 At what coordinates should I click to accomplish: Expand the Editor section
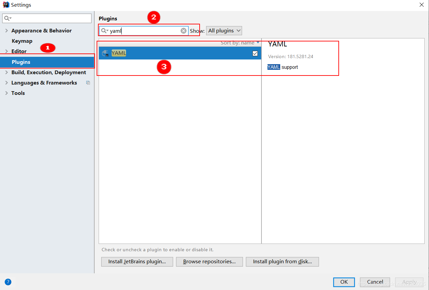pyautogui.click(x=6, y=51)
